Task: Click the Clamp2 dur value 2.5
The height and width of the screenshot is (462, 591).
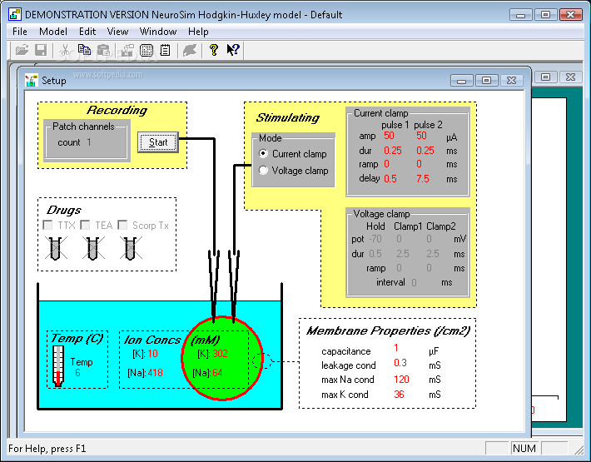Action: point(432,254)
